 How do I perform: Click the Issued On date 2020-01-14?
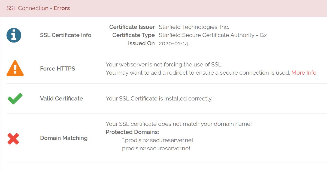tap(173, 43)
